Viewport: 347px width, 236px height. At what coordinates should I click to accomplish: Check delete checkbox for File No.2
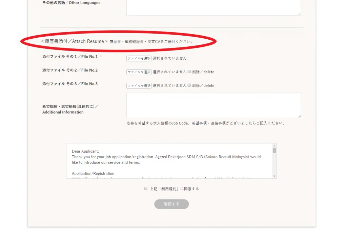coord(189,72)
